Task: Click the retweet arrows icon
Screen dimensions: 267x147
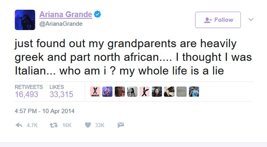Action: coord(54,125)
